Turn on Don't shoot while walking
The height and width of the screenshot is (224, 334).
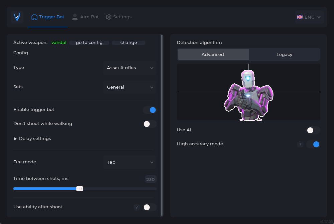point(150,124)
